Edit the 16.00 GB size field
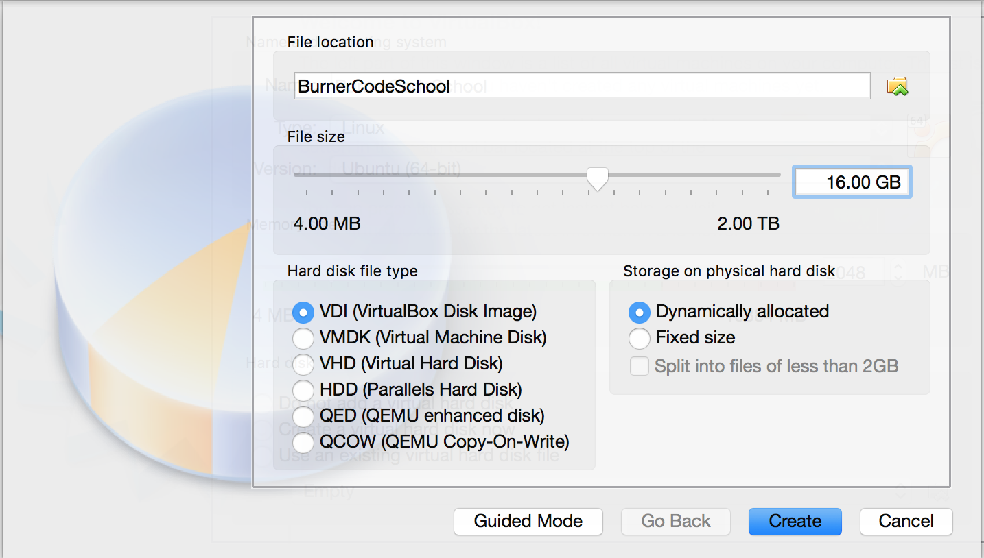The image size is (984, 558). (852, 182)
